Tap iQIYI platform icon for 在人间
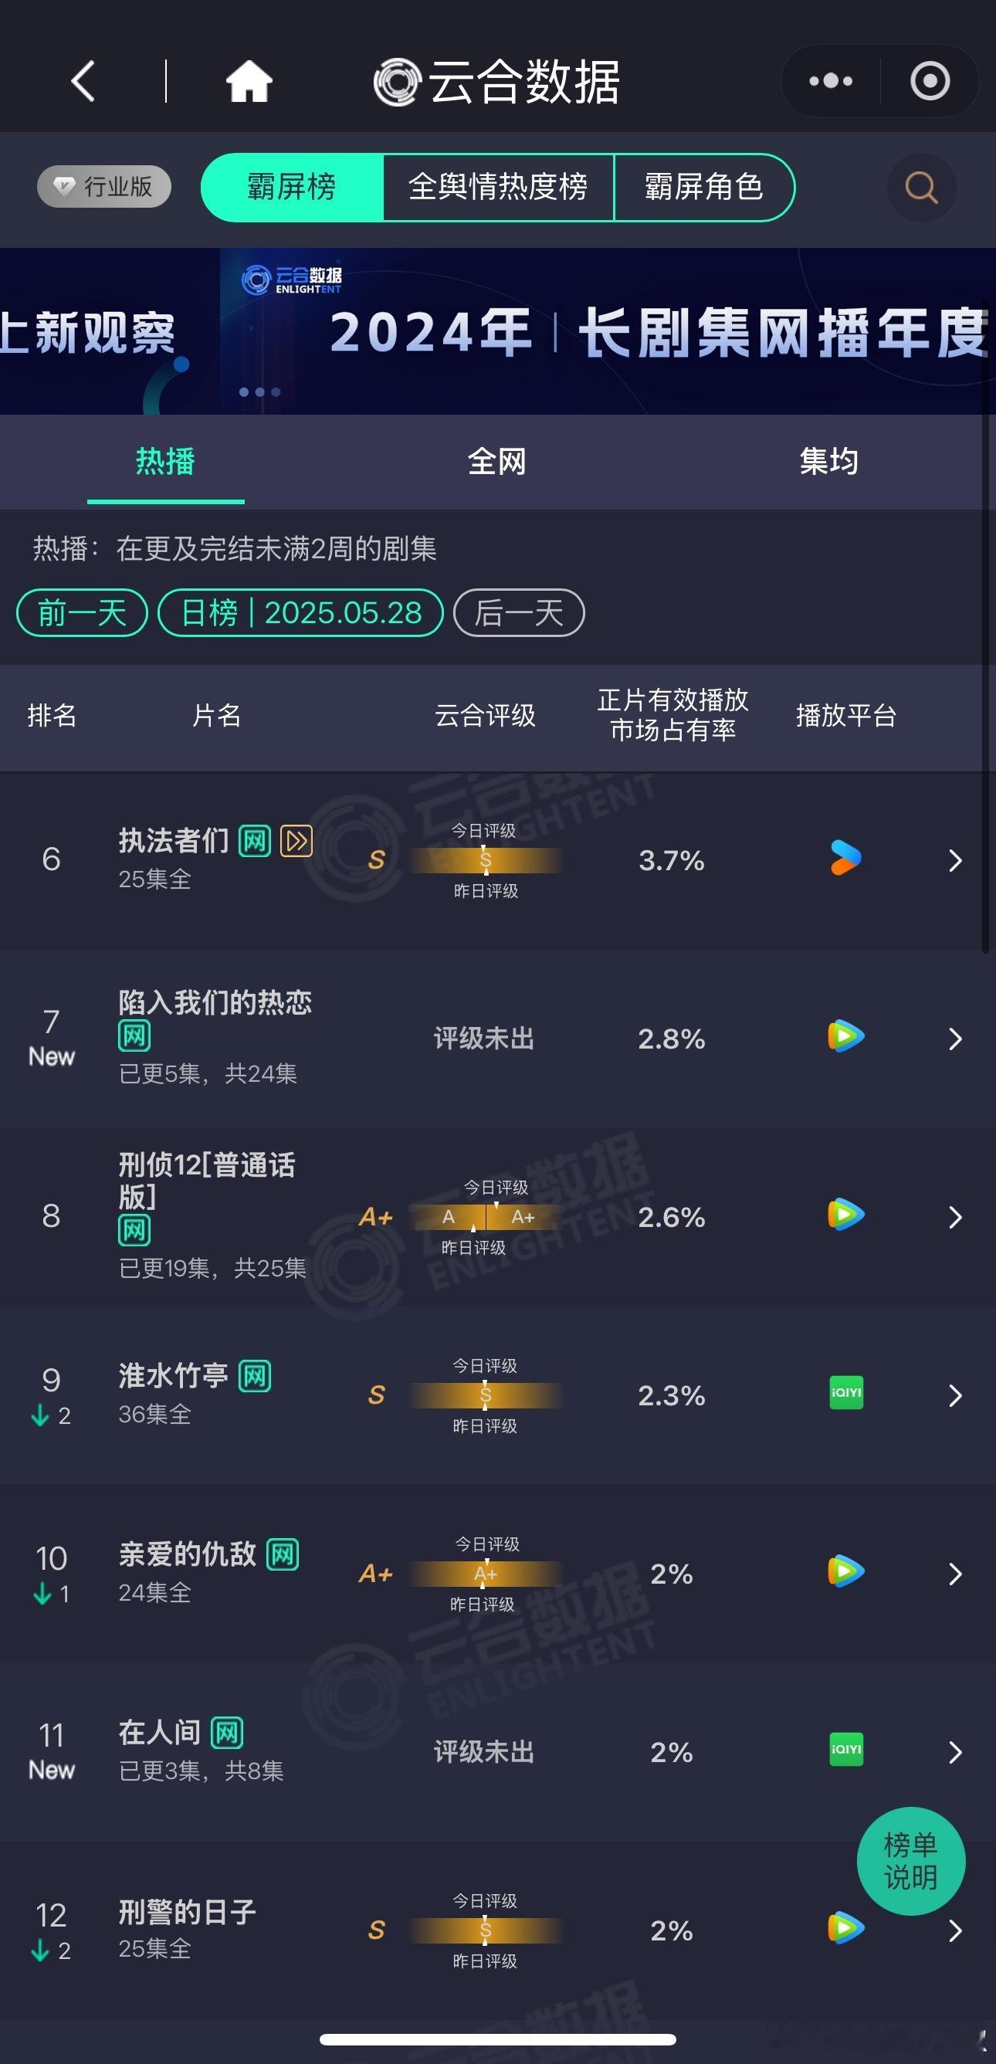996x2064 pixels. (845, 1749)
